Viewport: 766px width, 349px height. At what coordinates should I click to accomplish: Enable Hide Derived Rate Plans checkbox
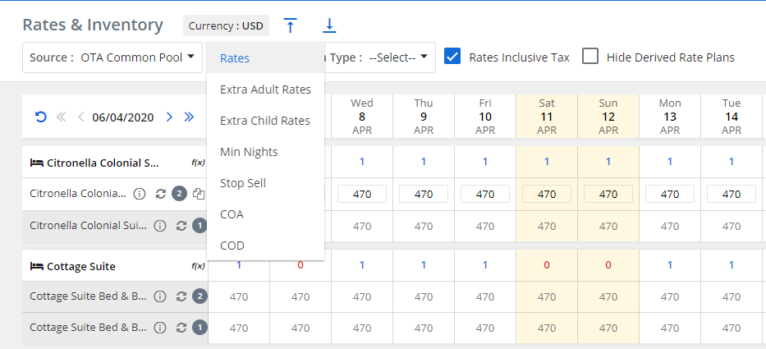click(x=589, y=57)
